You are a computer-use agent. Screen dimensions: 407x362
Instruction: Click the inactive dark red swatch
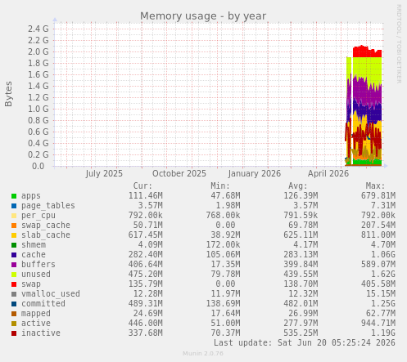tap(14, 333)
